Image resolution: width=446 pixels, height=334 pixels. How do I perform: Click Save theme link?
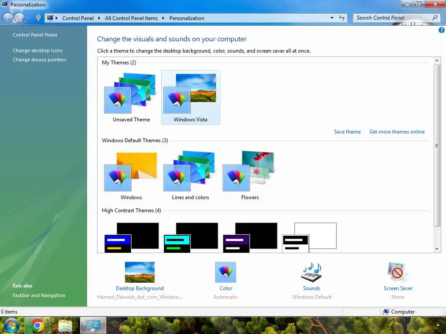(347, 132)
